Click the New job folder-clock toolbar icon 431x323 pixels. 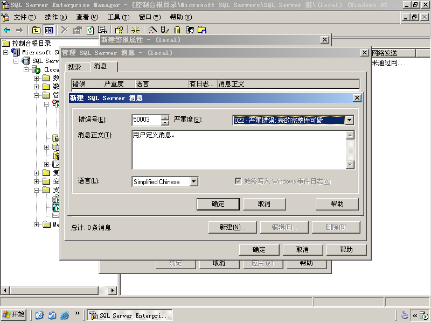click(202, 30)
